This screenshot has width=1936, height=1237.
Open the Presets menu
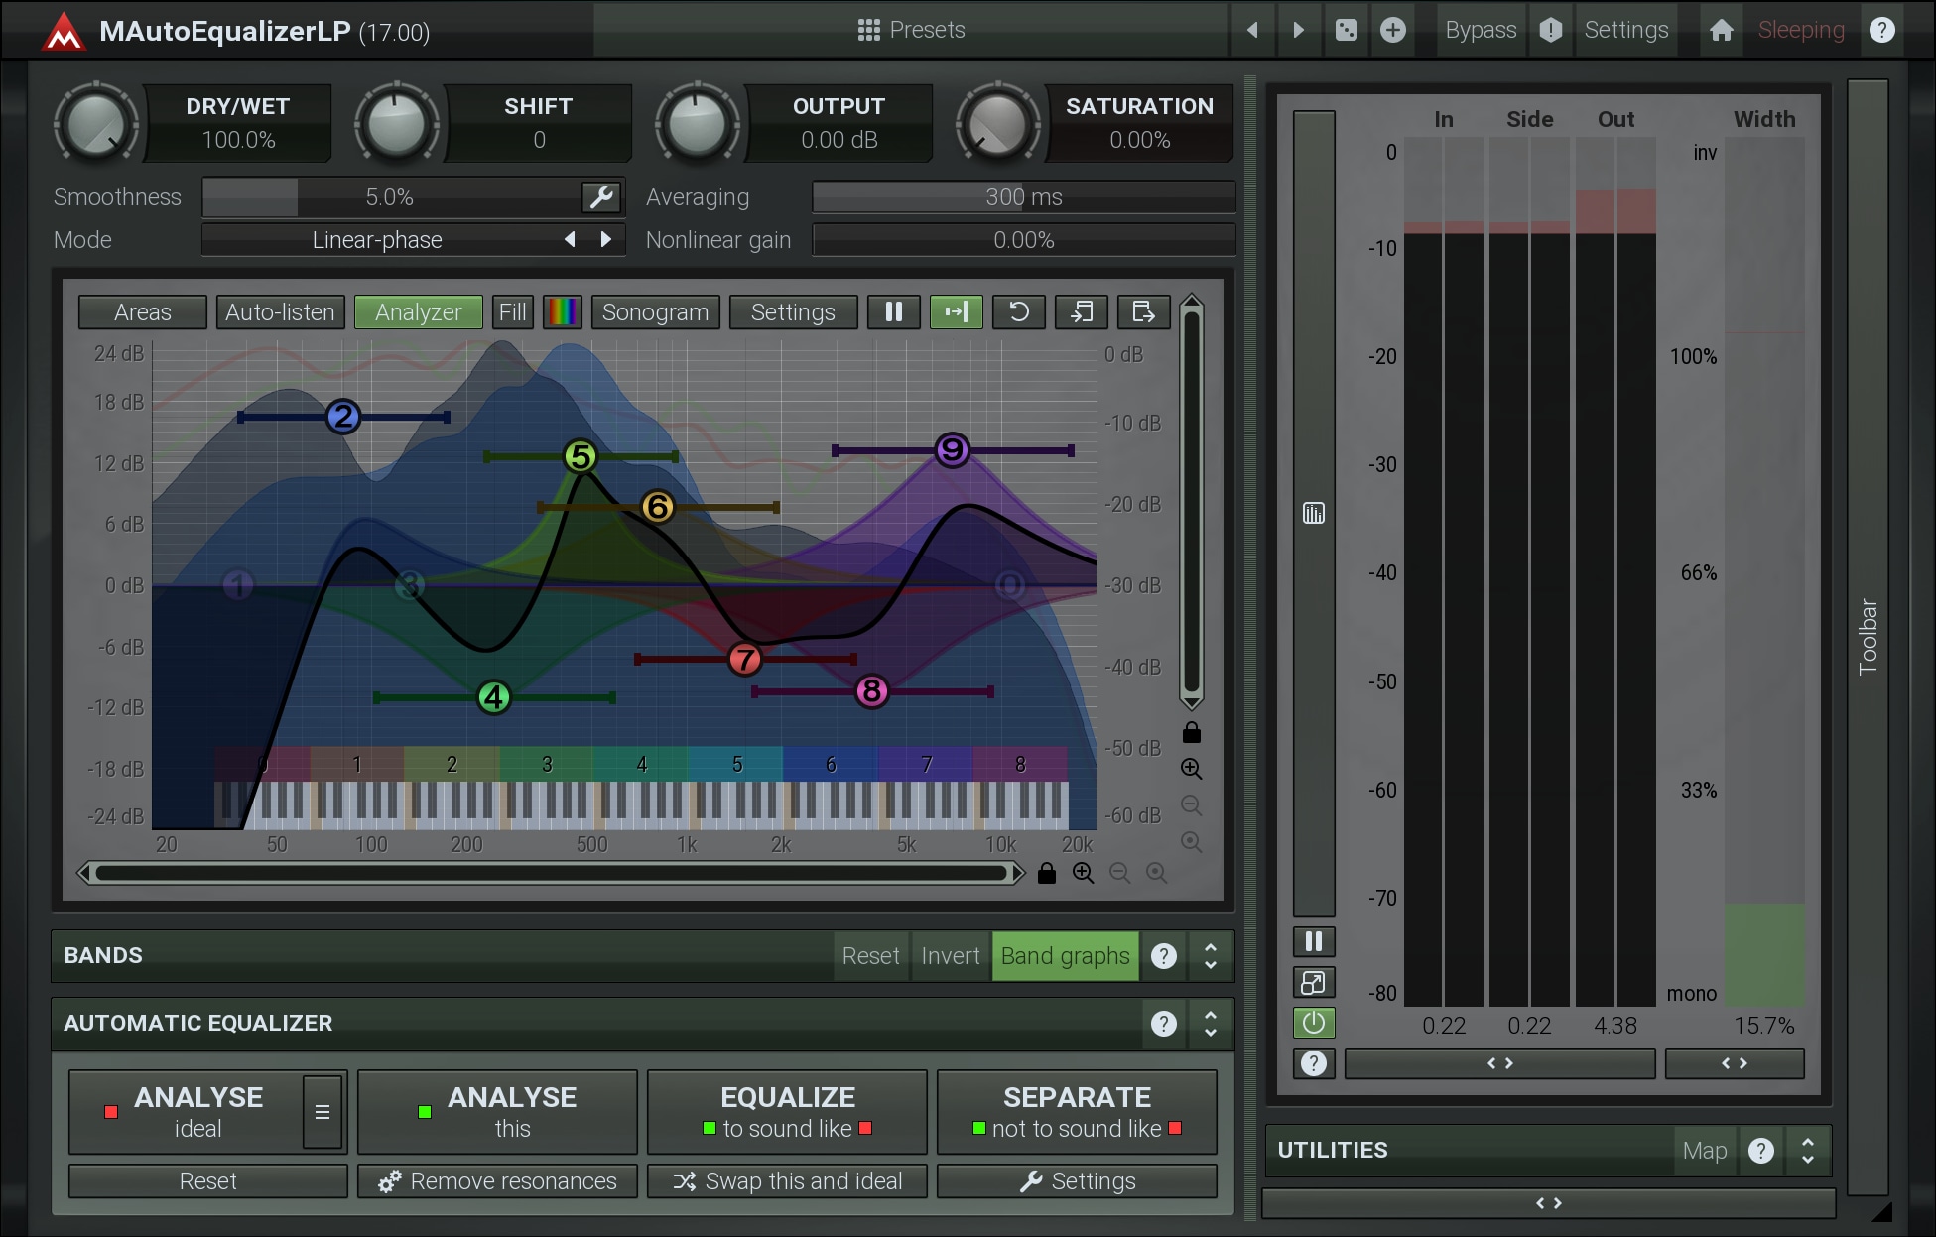[911, 30]
